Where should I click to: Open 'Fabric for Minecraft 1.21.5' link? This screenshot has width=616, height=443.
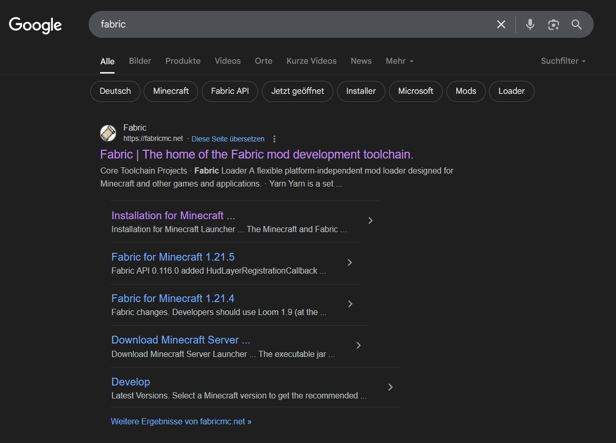pos(173,257)
